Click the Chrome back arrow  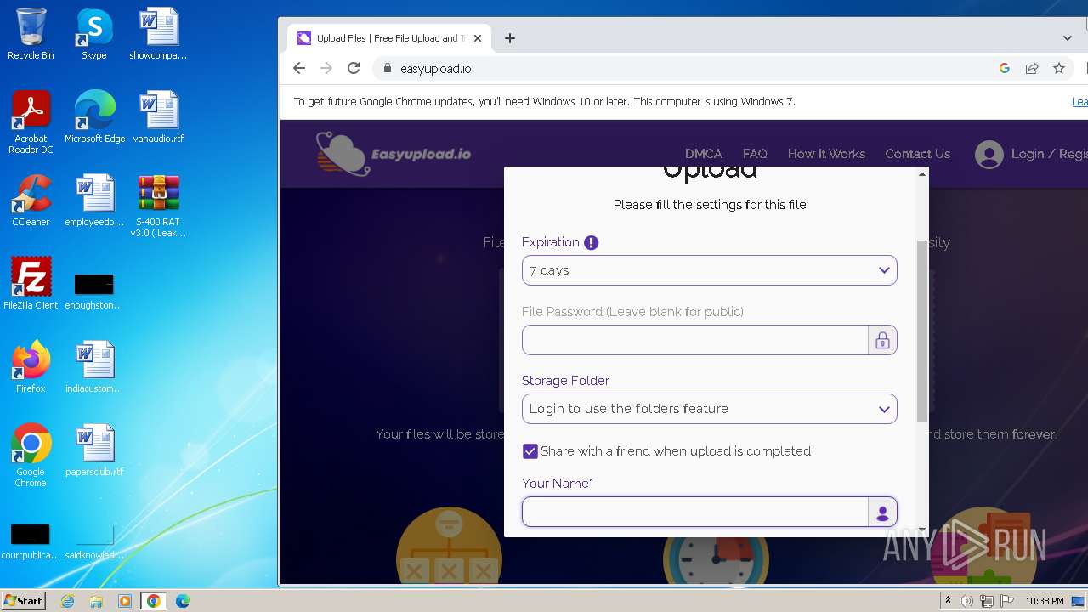298,68
